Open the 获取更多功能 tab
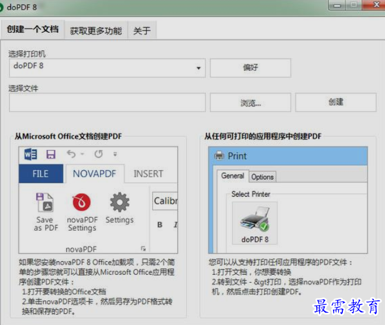This screenshot has width=385, height=325. pyautogui.click(x=96, y=30)
